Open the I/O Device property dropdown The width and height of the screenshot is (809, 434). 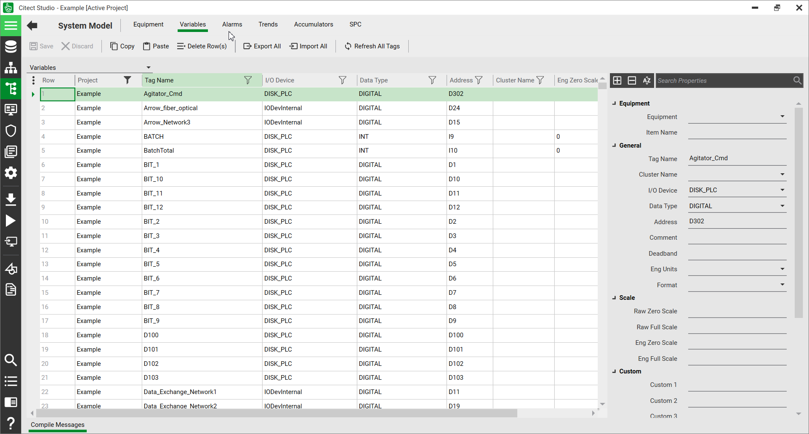coord(782,190)
